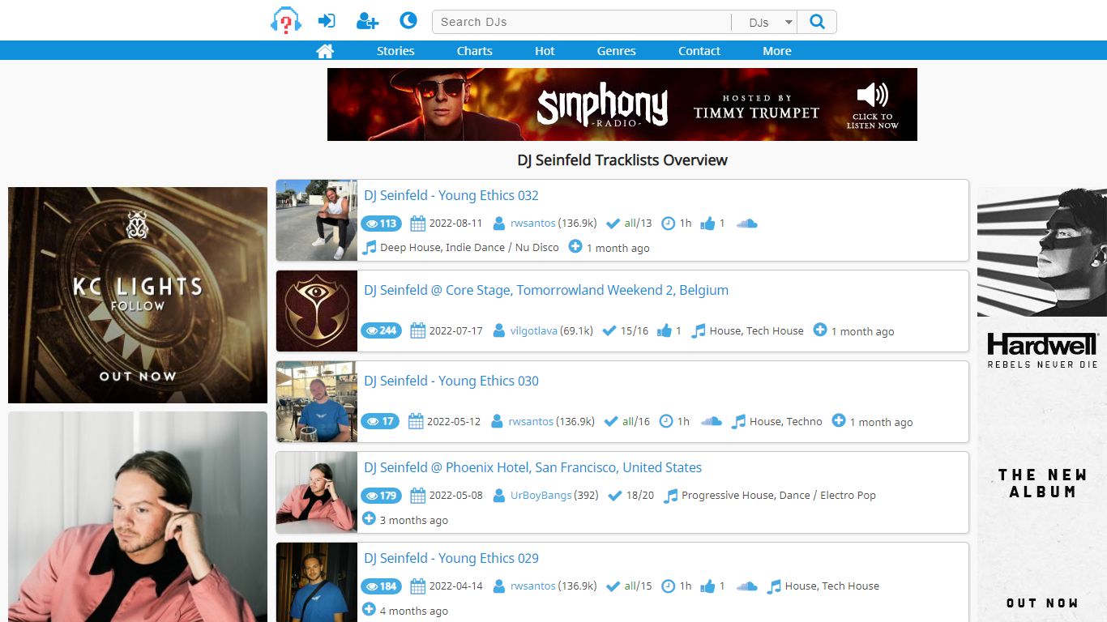1107x622 pixels.
Task: Click the like thumbs-up on Young Ethics 032
Action: 707,224
